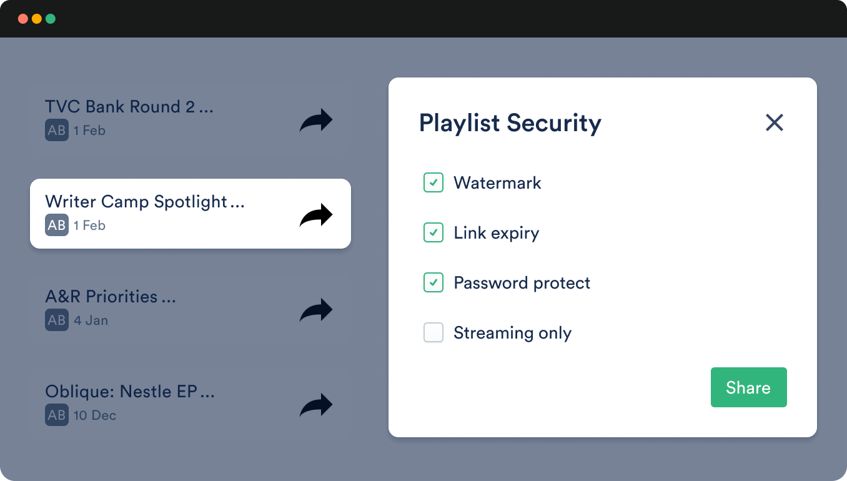Click share arrow for Oblique: Nestle EP
847x481 pixels.
316,405
